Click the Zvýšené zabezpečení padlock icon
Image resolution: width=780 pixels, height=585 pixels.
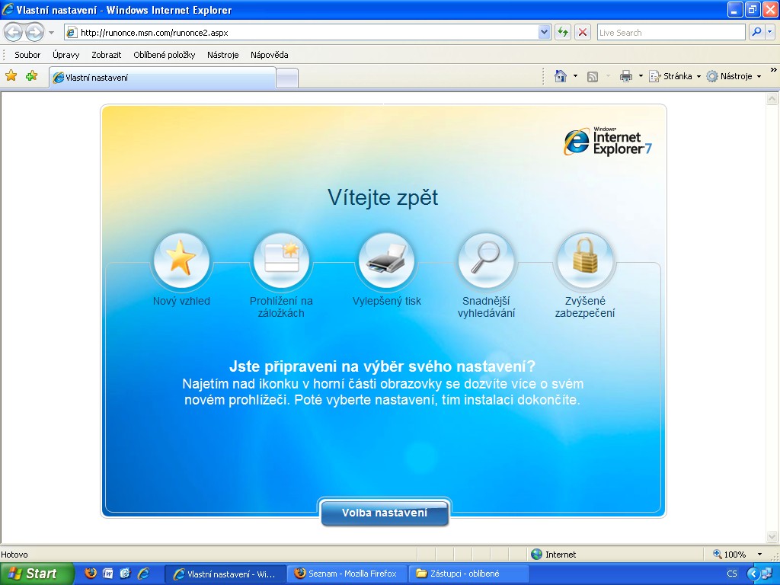point(585,260)
